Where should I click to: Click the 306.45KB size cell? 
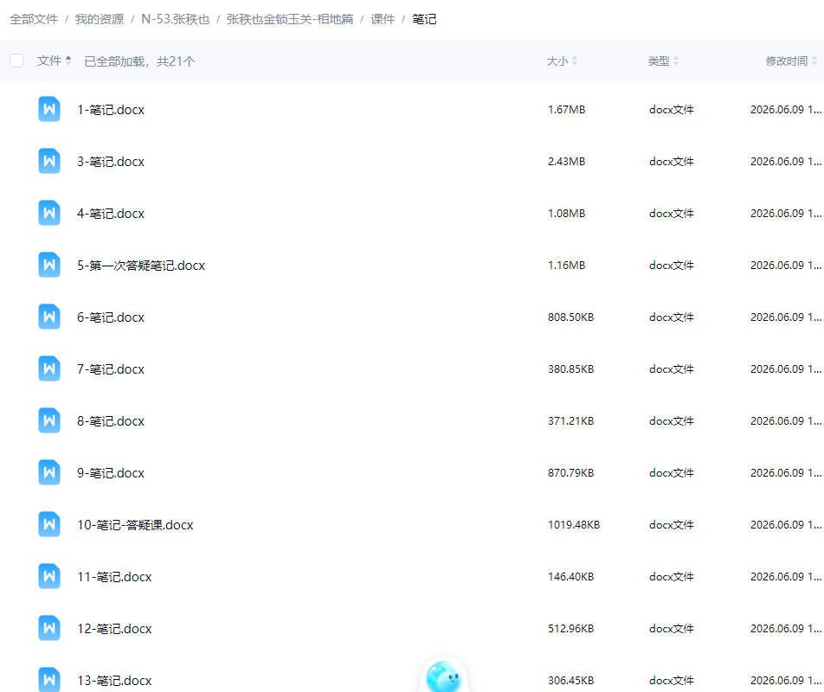[x=570, y=681]
